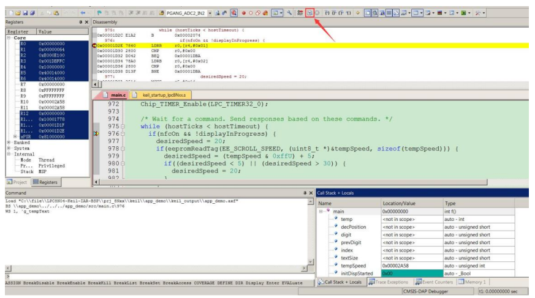Click the Stop execution icon
This screenshot has height=298, width=535.
317,13
